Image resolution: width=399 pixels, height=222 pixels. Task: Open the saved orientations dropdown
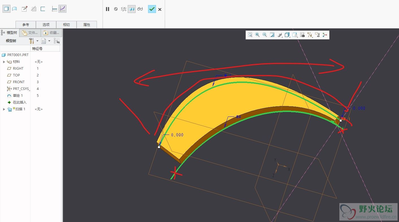(295, 35)
